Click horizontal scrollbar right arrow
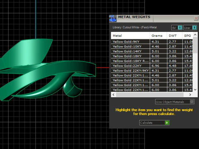The width and height of the screenshot is (199, 149). tap(190, 95)
